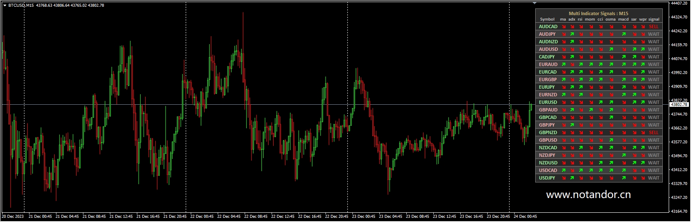Click the NZDUSD sar up arrow
The width and height of the screenshot is (691, 222).
click(x=634, y=163)
